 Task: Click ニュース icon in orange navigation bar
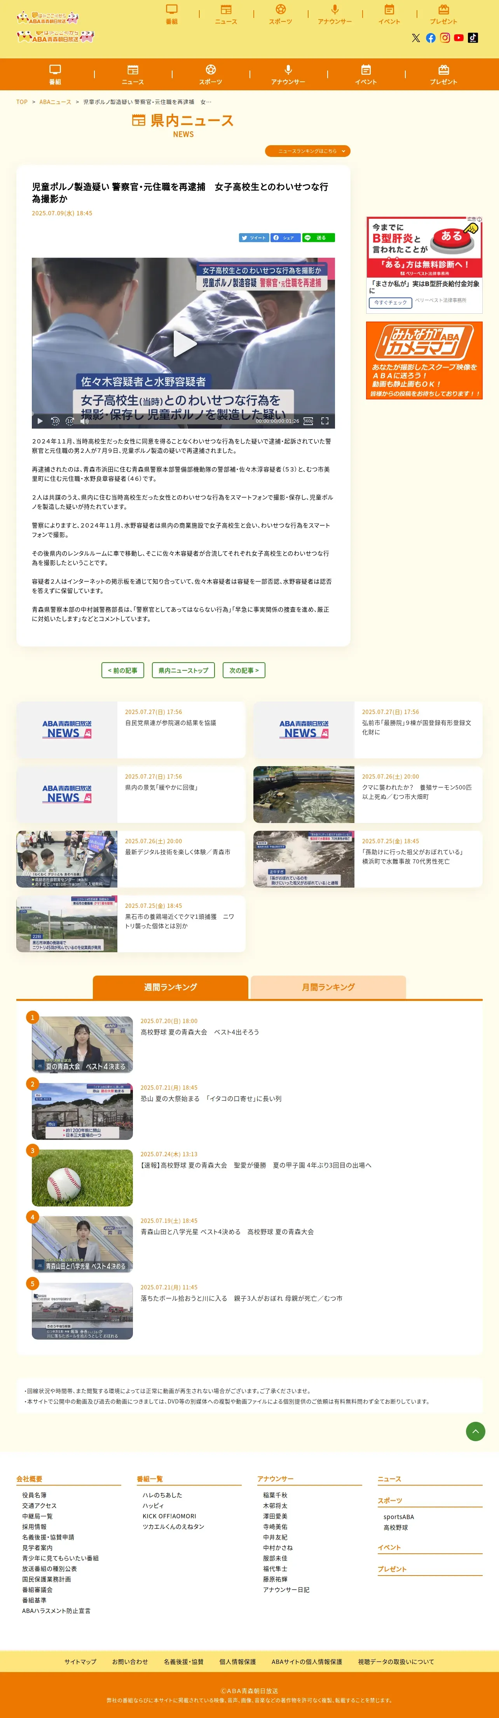(133, 70)
